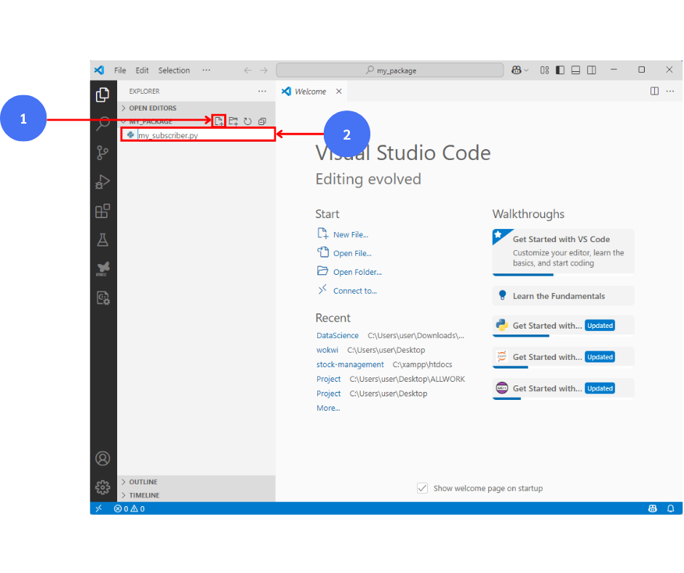Uncheck Show welcome page on startup
The width and height of the screenshot is (684, 573).
click(x=422, y=488)
